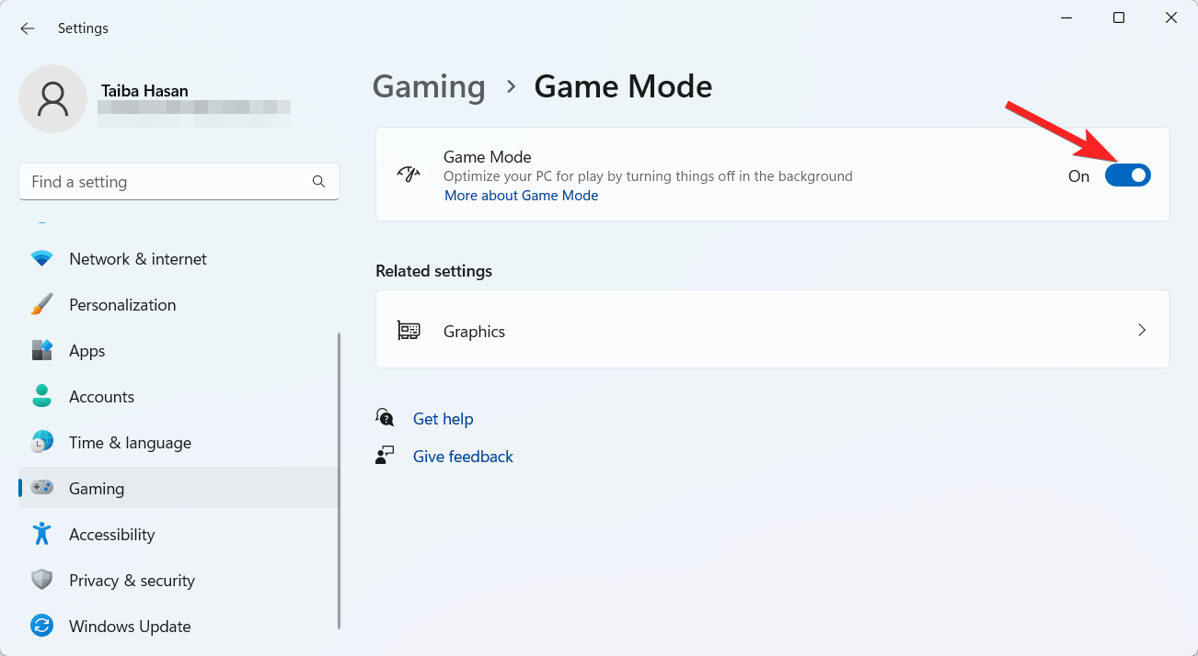Select the Network & internet sidebar icon
This screenshot has width=1198, height=656.
click(x=42, y=258)
